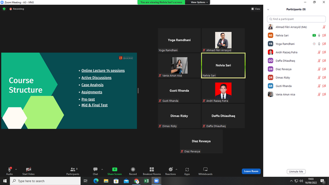This screenshot has height=185, width=329.
Task: Open Excel from the taskbar
Action: [147, 181]
